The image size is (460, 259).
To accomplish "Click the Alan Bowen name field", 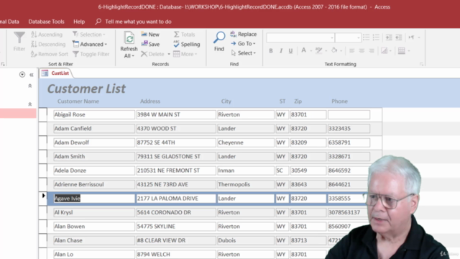I will (94, 227).
